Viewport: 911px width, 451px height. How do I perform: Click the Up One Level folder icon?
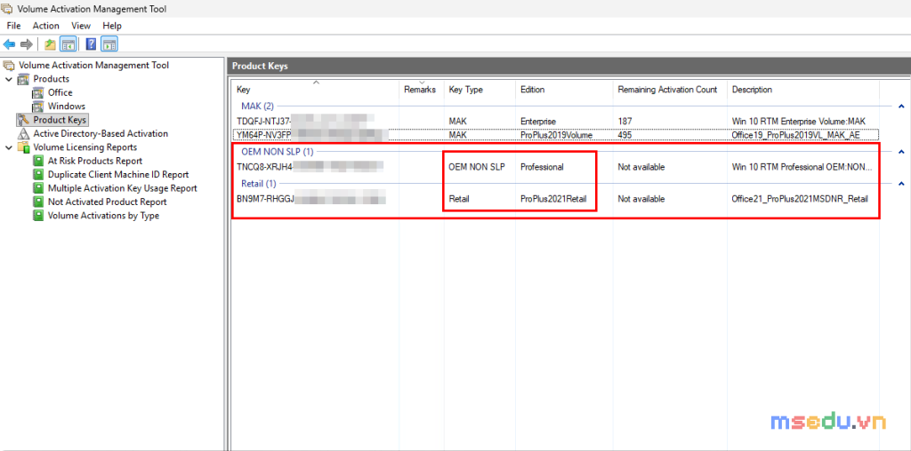51,44
